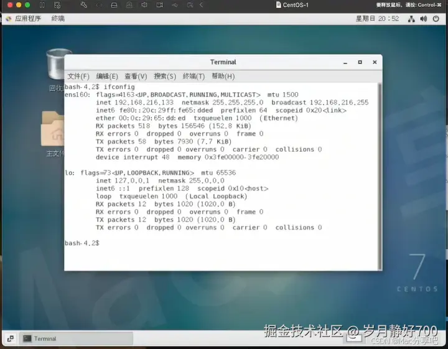The image size is (448, 349).
Task: Open the 文件(F) menu in Terminal
Action: (x=78, y=77)
